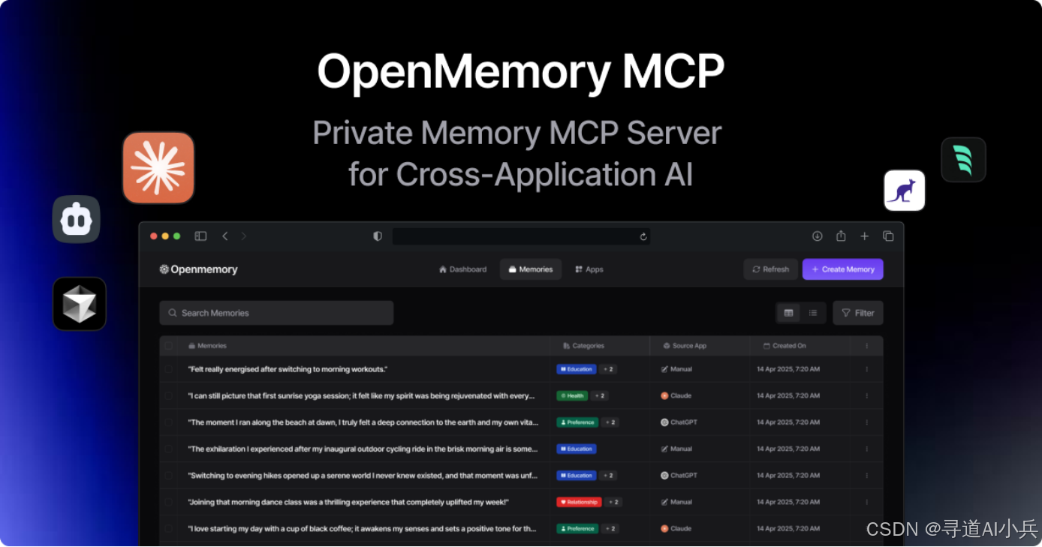Select the checkbox on the workouts memory row
The width and height of the screenshot is (1042, 547).
168,369
